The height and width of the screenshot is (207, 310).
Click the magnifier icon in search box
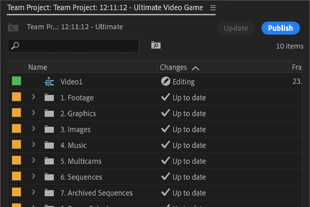coord(15,46)
